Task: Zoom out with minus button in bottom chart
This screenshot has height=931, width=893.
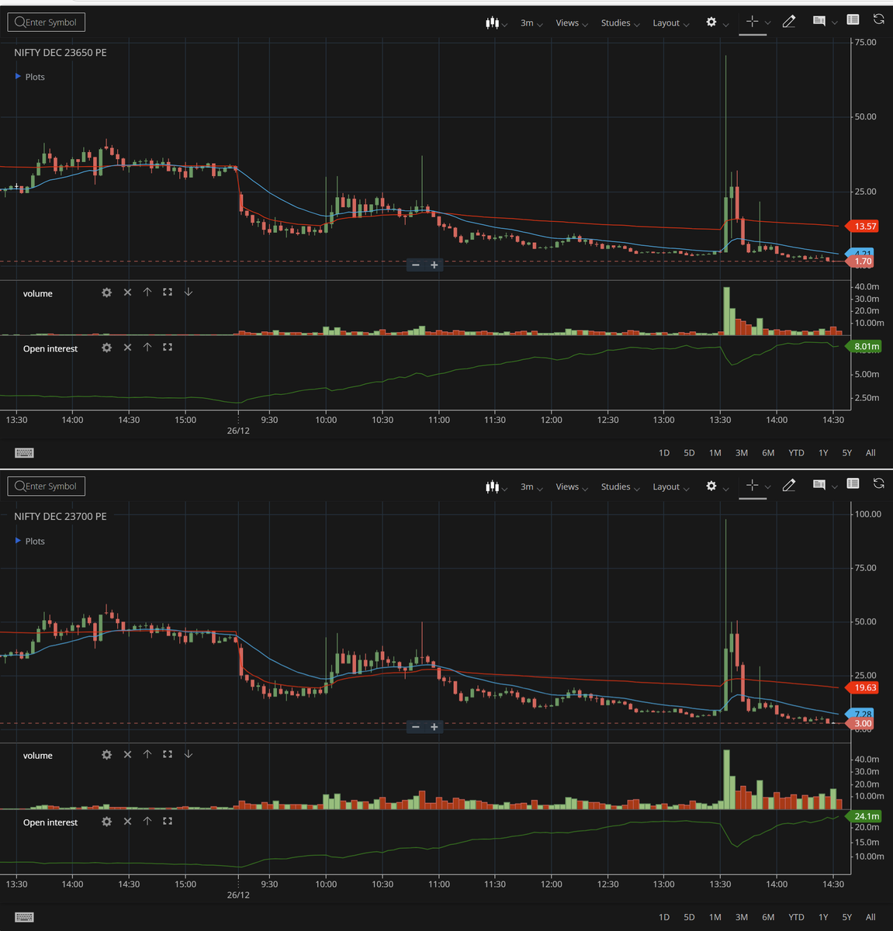Action: pyautogui.click(x=416, y=727)
